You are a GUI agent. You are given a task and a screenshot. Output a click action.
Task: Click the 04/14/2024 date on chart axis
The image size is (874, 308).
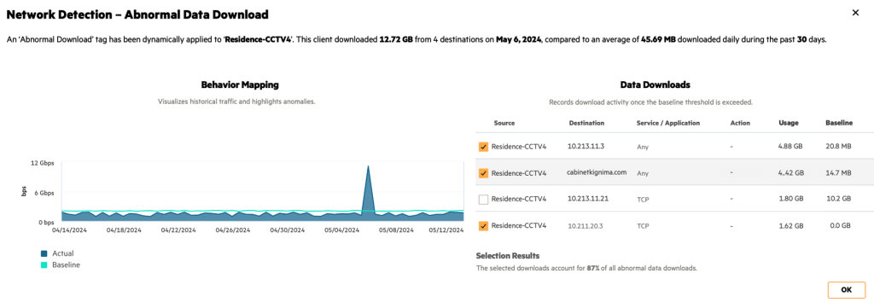(x=69, y=230)
